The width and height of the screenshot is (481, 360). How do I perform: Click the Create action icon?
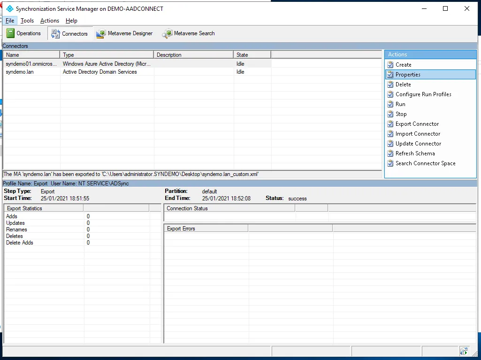click(390, 65)
